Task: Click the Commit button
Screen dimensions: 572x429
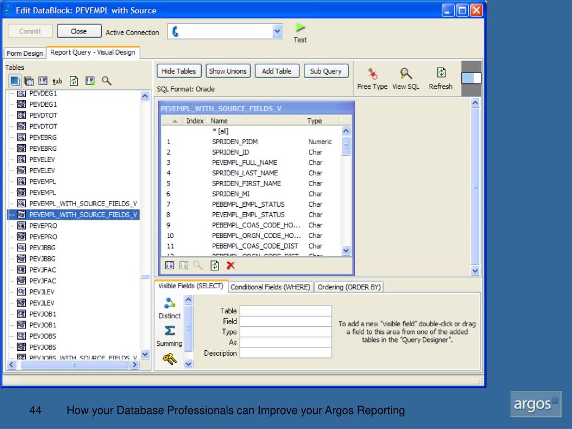Action: 30,31
